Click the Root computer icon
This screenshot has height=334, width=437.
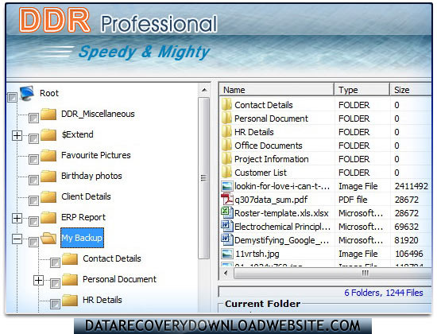pos(27,93)
